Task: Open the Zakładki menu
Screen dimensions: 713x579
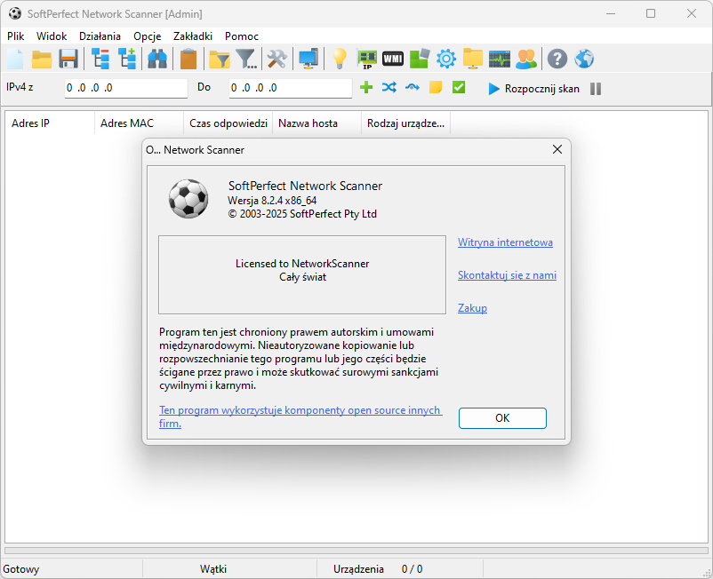Action: coord(192,36)
